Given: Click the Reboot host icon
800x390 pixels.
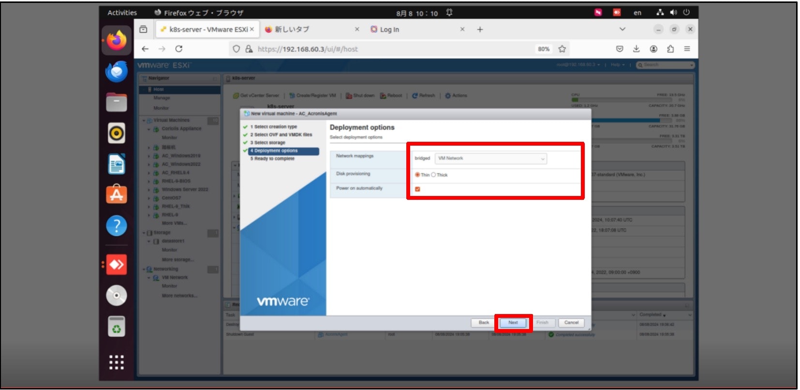Looking at the screenshot, I should (383, 96).
